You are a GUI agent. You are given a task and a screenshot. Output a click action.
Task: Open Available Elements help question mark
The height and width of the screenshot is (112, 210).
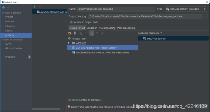(161, 33)
